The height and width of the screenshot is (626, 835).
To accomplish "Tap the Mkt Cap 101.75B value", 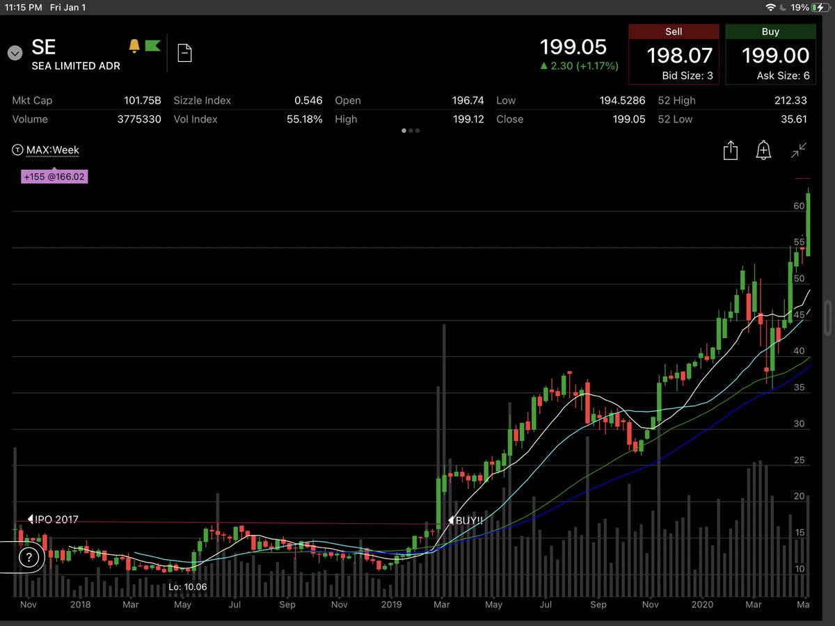I will pyautogui.click(x=142, y=100).
